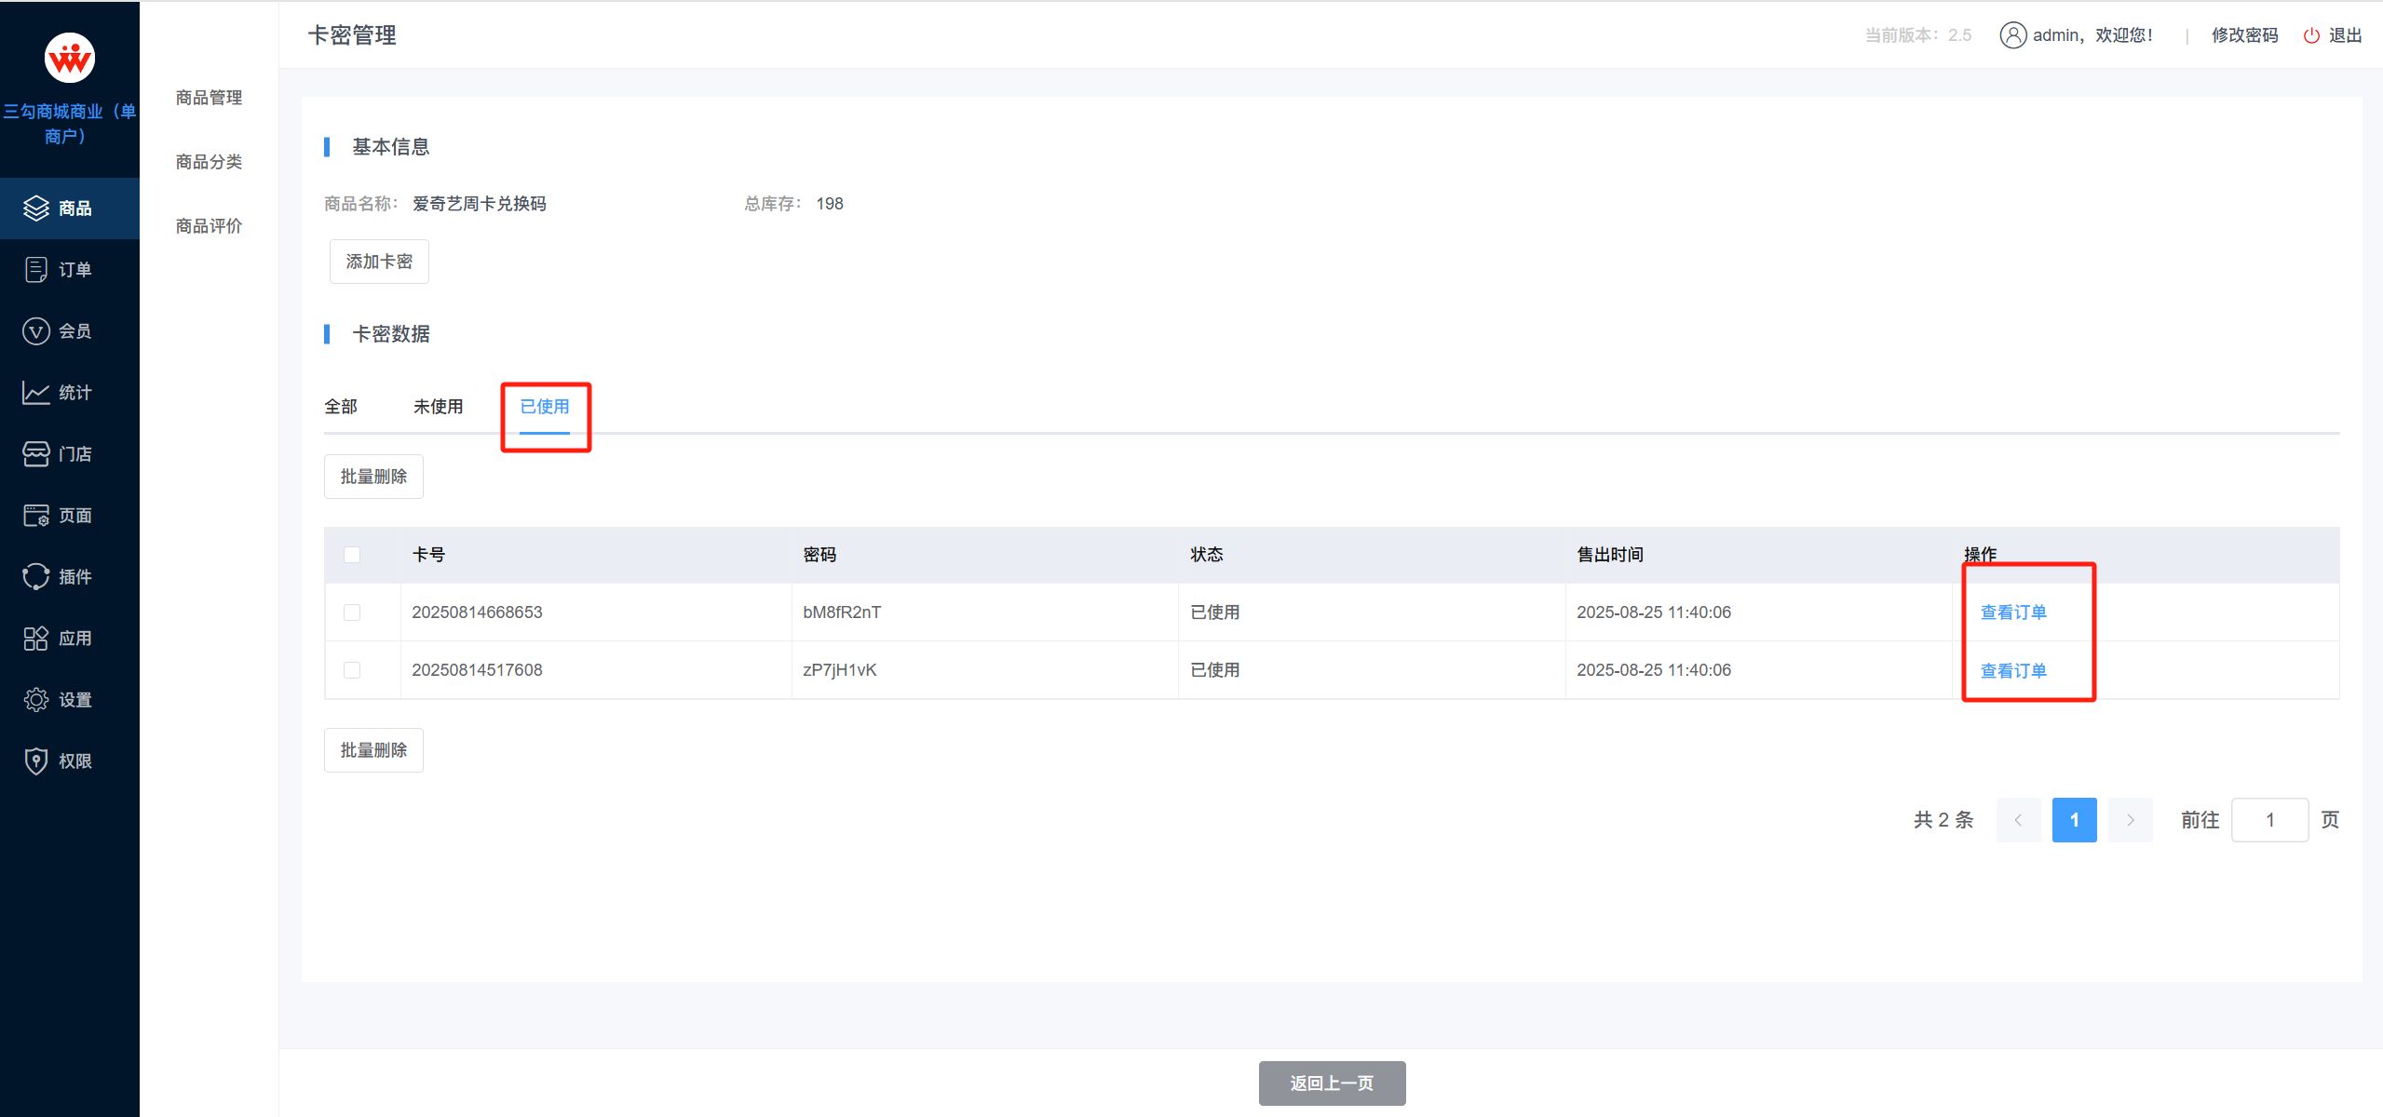Open 商品分类 in the submenu

click(x=209, y=162)
